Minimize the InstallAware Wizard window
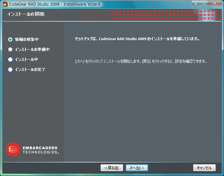The image size is (224, 176). (x=196, y=3)
